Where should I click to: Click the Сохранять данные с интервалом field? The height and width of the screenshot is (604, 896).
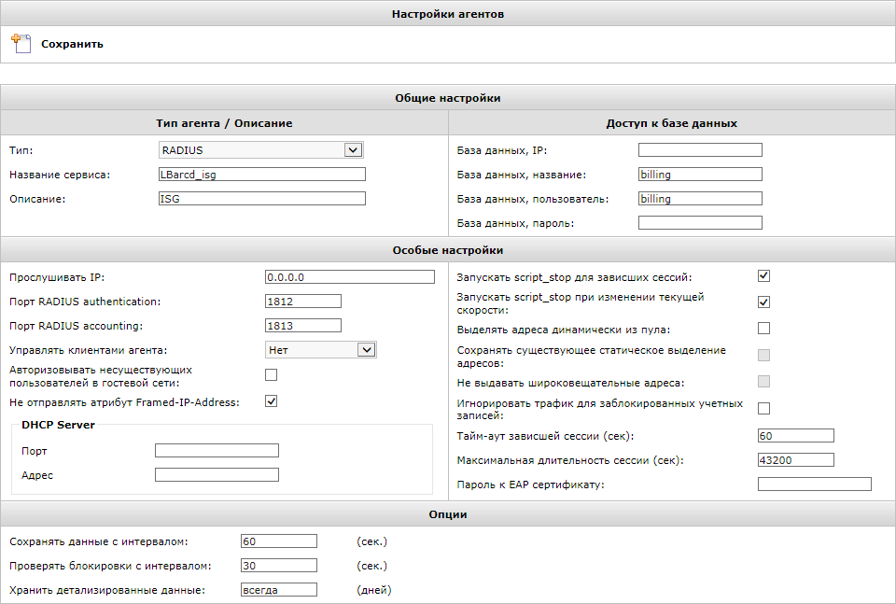pos(279,541)
